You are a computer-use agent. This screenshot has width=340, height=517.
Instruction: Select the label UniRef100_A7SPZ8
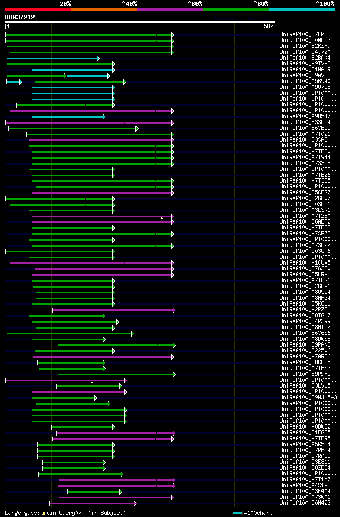coord(305,234)
